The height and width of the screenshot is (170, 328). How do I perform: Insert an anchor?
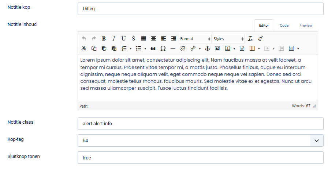(207, 48)
